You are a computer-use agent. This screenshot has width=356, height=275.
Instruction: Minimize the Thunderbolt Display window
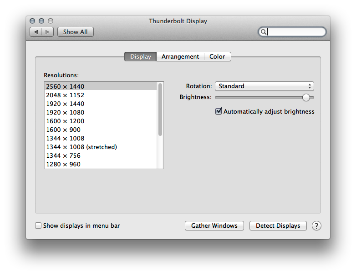pyautogui.click(x=41, y=21)
